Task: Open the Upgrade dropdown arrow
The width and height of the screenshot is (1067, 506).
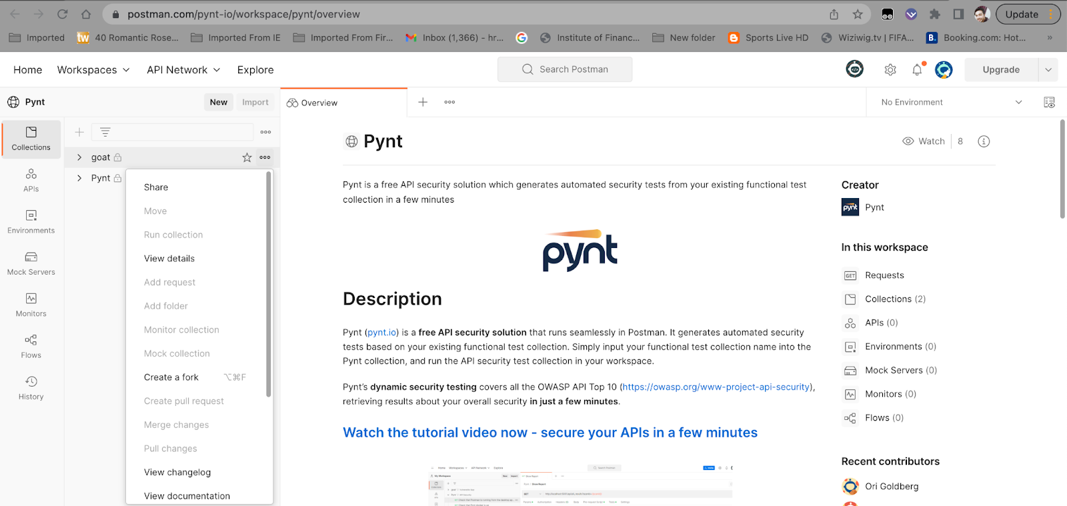Action: click(1048, 69)
